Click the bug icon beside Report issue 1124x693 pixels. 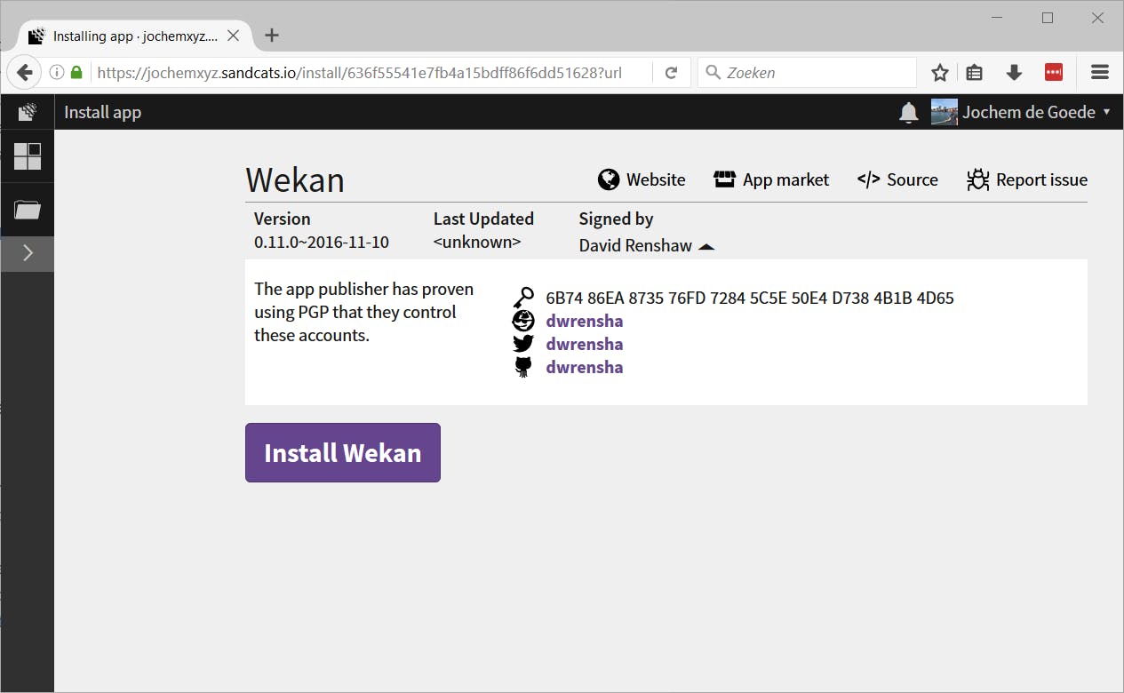pyautogui.click(x=978, y=179)
